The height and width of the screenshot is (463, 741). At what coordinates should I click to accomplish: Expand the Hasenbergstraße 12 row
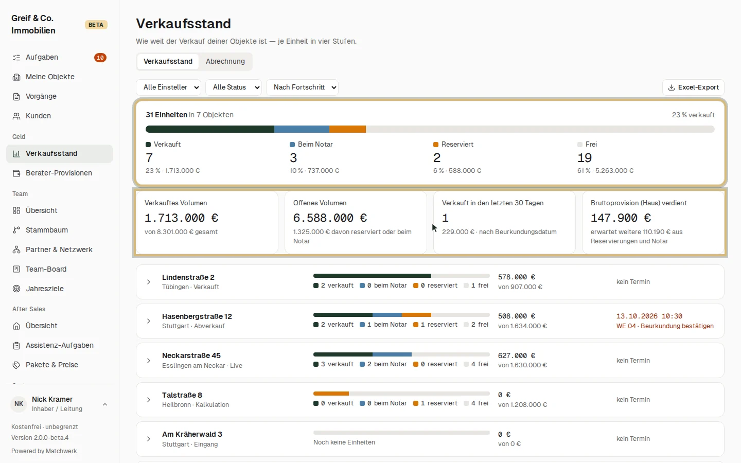click(149, 321)
